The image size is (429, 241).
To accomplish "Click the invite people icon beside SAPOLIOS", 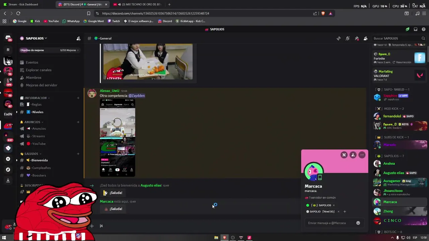I will pyautogui.click(x=78, y=38).
